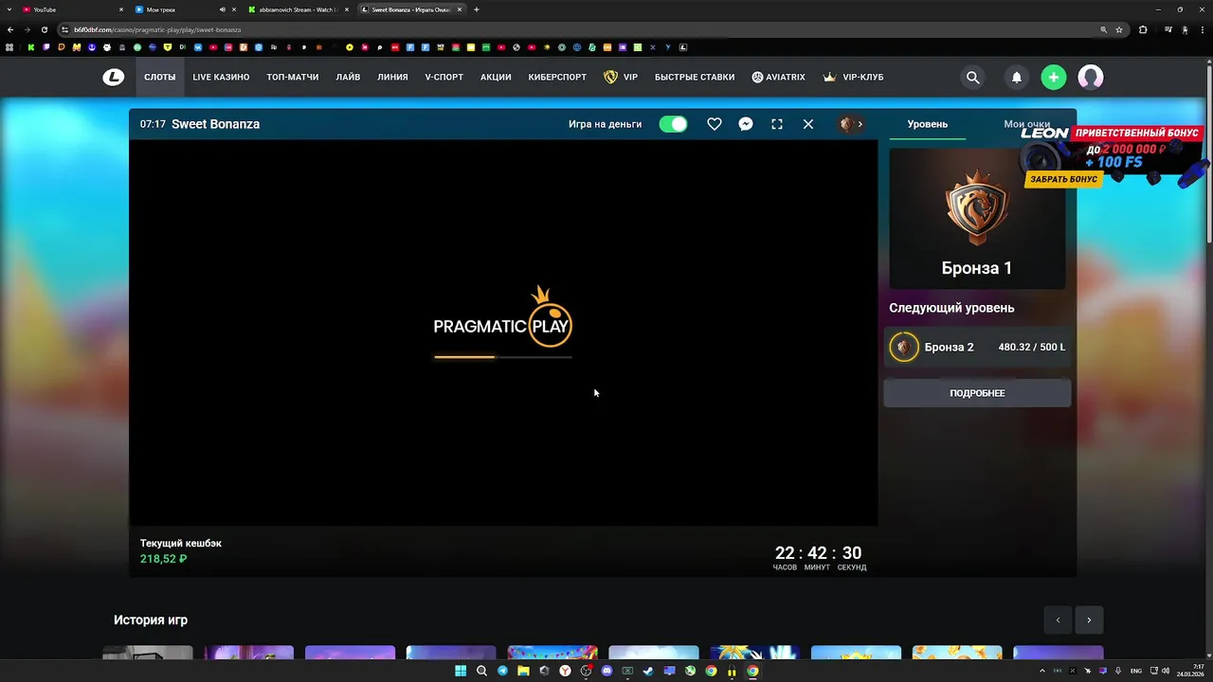The width and height of the screenshot is (1213, 682).
Task: Click the large Бронза 1 emblem
Action: click(977, 207)
